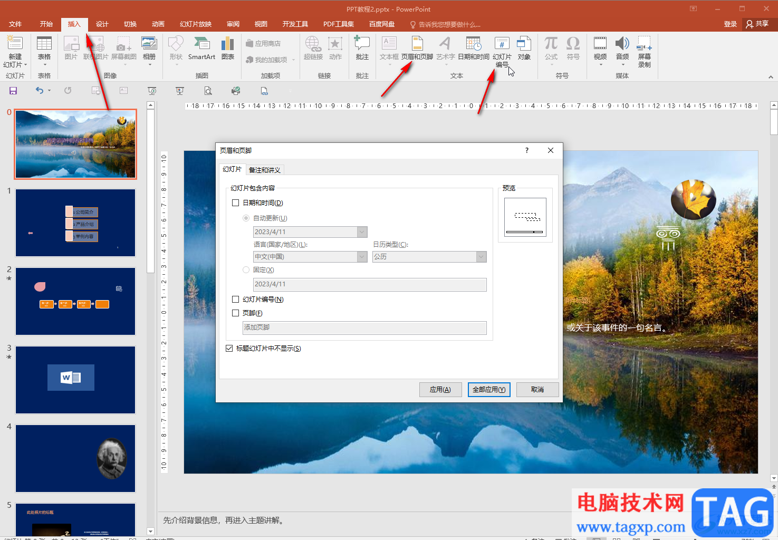The width and height of the screenshot is (778, 540).
Task: Click the Screen Recording icon
Action: coord(645,52)
